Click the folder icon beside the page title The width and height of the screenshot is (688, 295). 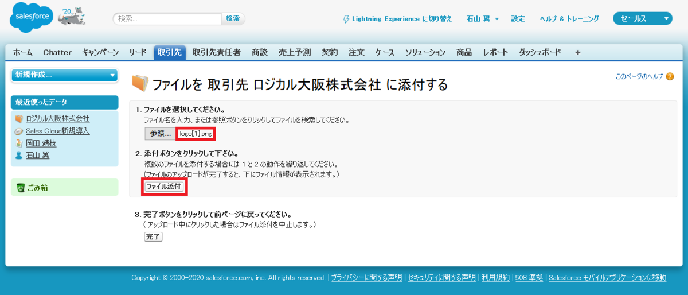[140, 83]
